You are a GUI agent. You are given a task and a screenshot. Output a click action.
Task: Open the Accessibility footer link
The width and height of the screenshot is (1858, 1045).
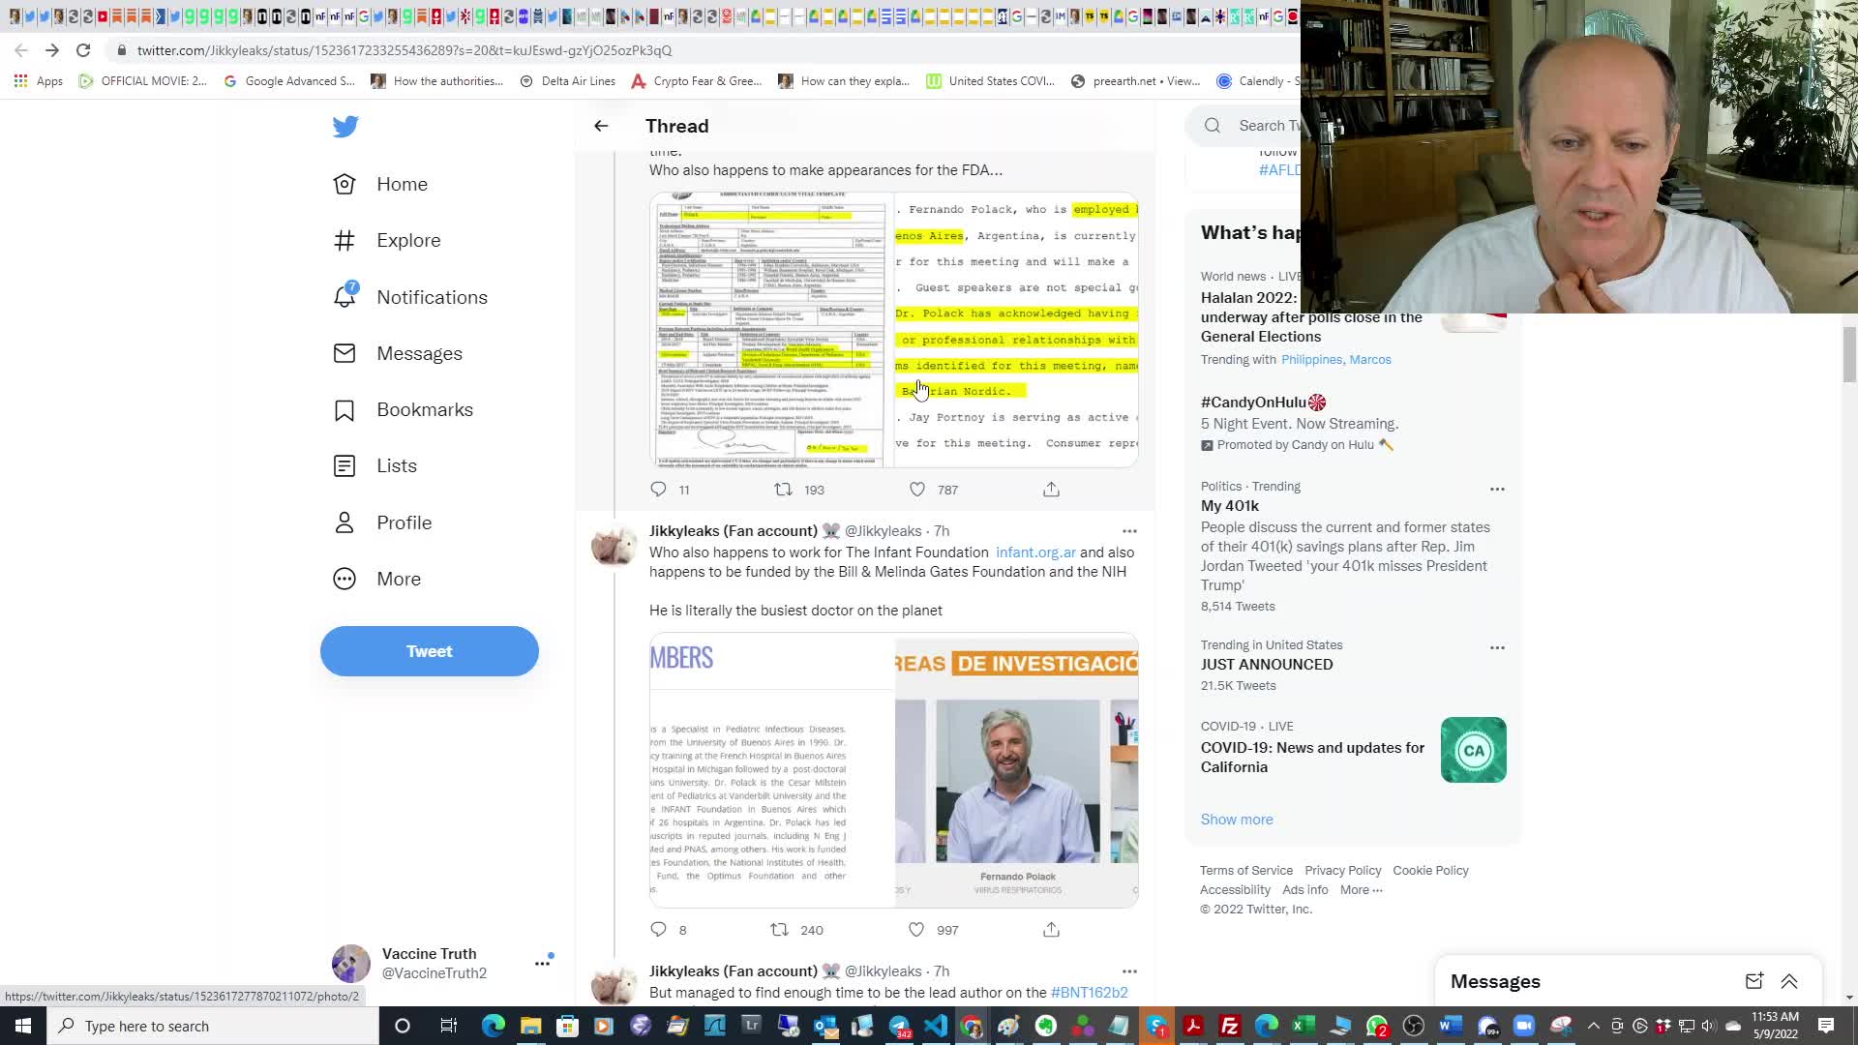tap(1235, 890)
